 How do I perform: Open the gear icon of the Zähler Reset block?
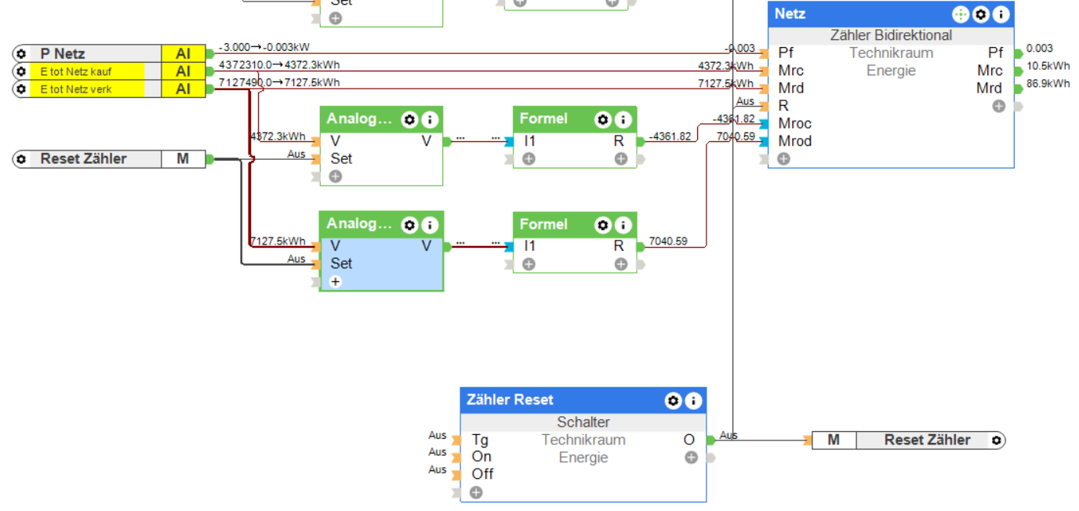673,400
